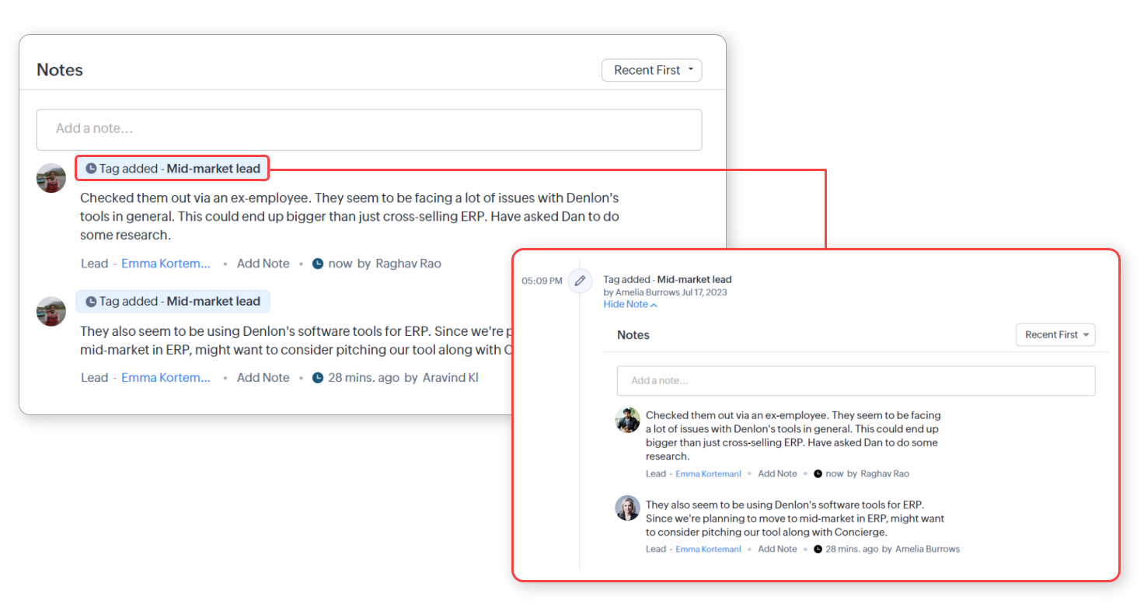Click the clock icon beside '28 mins. ago by Amelia Burrows'

click(x=818, y=549)
